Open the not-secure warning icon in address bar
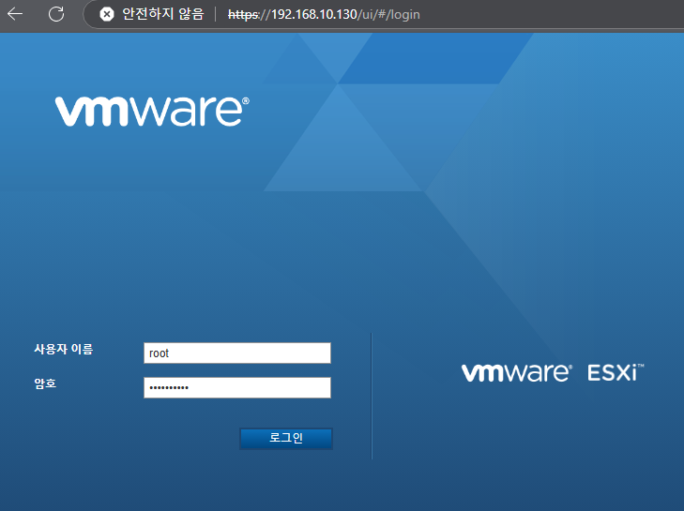The image size is (684, 511). pos(106,14)
